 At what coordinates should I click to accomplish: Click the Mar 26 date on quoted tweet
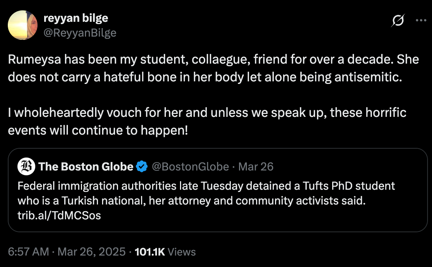coord(256,166)
